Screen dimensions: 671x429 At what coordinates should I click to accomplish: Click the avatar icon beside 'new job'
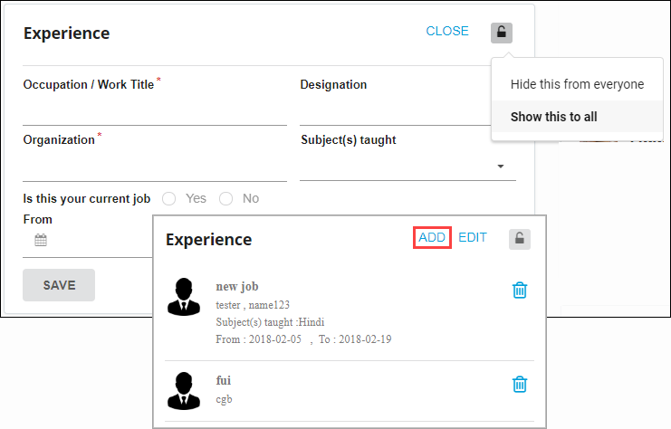tap(184, 296)
